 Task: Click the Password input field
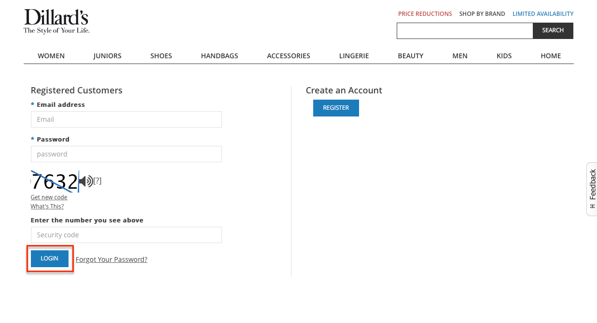pos(126,154)
